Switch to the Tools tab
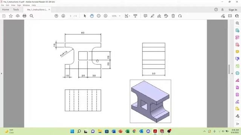This screenshot has width=241, height=135. coord(16,9)
